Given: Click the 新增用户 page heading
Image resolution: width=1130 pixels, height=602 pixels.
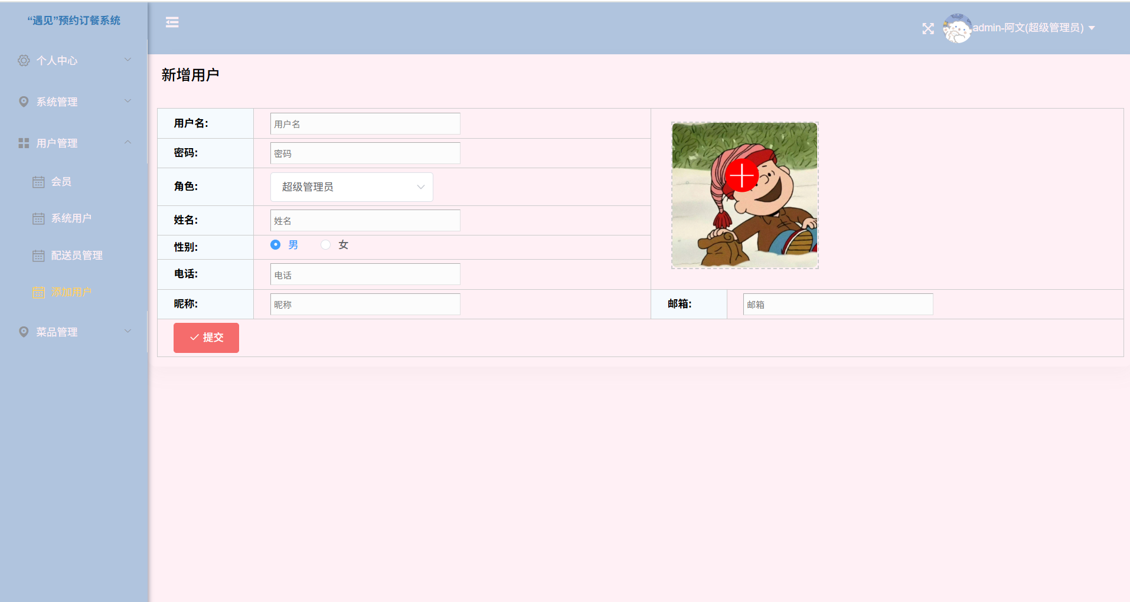Looking at the screenshot, I should point(190,75).
